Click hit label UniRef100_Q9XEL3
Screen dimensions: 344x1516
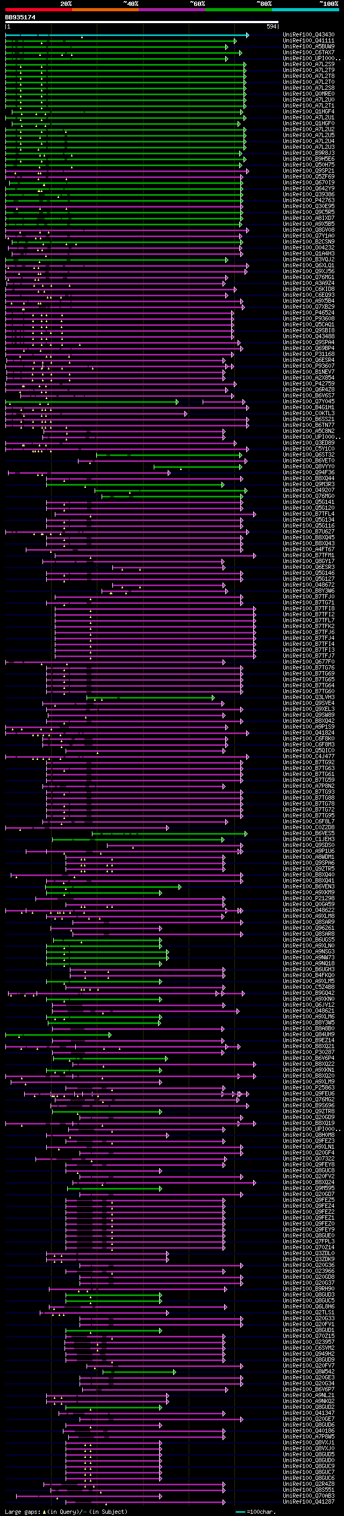tap(309, 709)
